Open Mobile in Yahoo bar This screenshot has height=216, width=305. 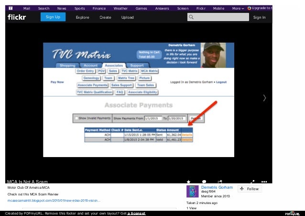[218, 9]
